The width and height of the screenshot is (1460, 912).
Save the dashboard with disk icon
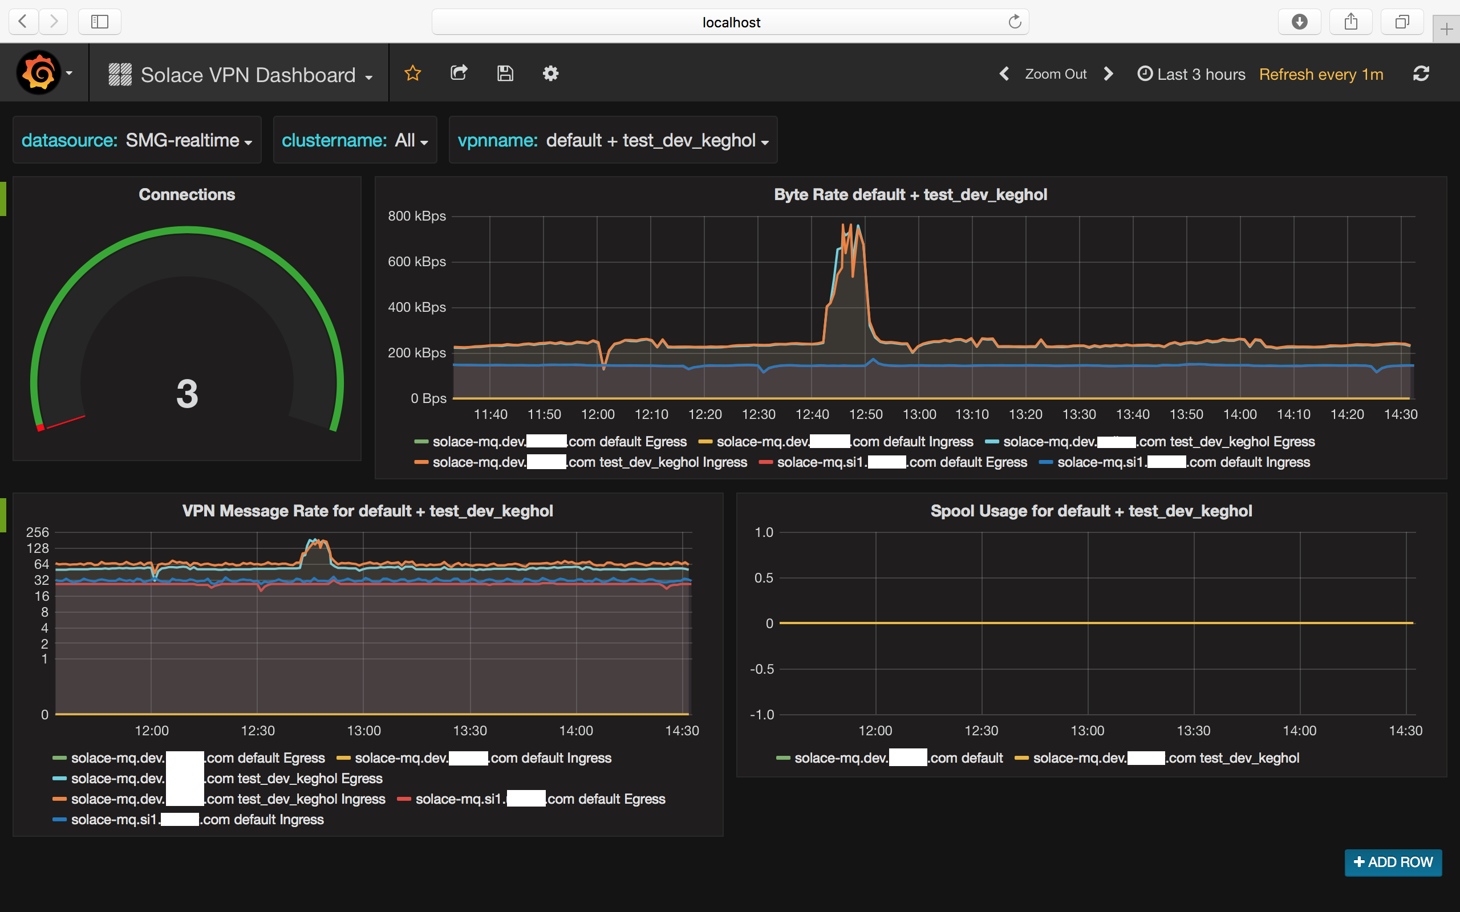tap(505, 74)
